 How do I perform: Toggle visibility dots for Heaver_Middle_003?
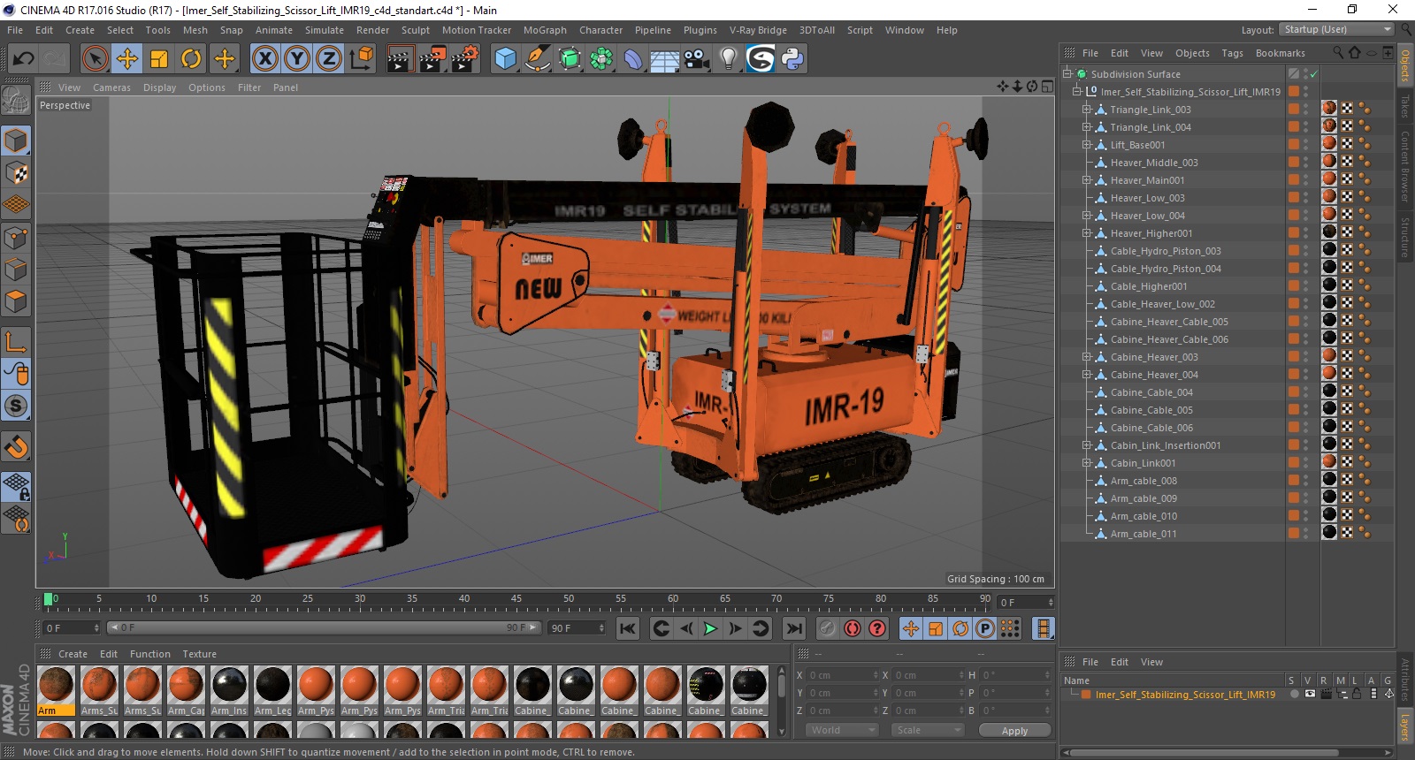coord(1305,163)
